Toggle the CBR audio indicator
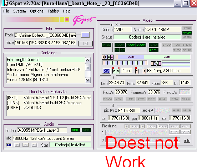This screenshot has height=167, width=197. tap(75, 130)
